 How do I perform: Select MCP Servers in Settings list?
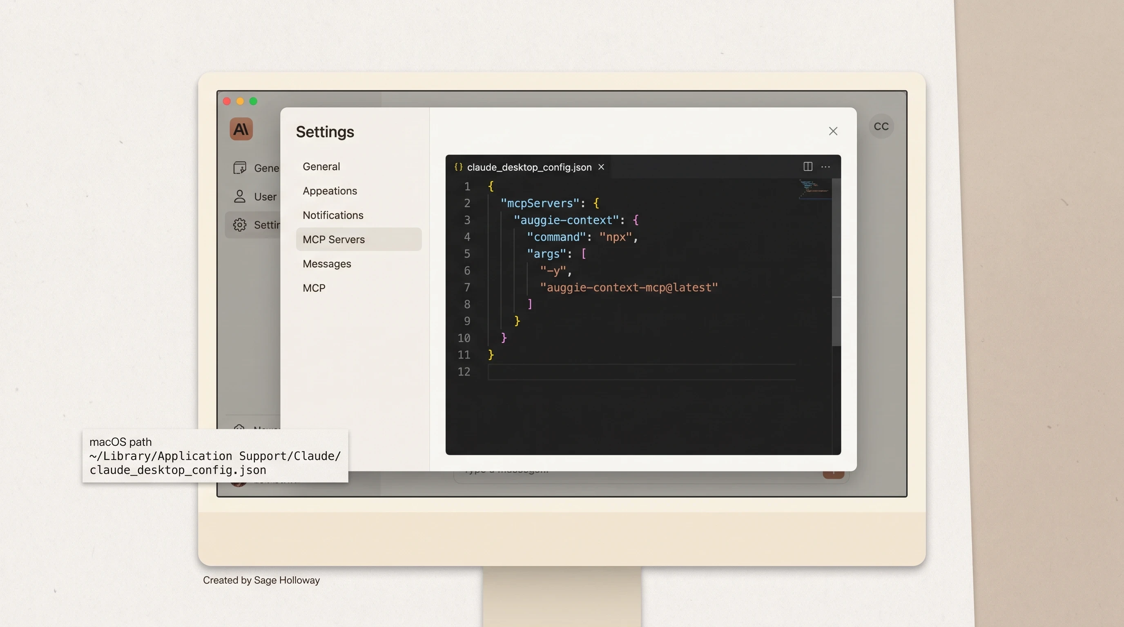[x=359, y=239]
